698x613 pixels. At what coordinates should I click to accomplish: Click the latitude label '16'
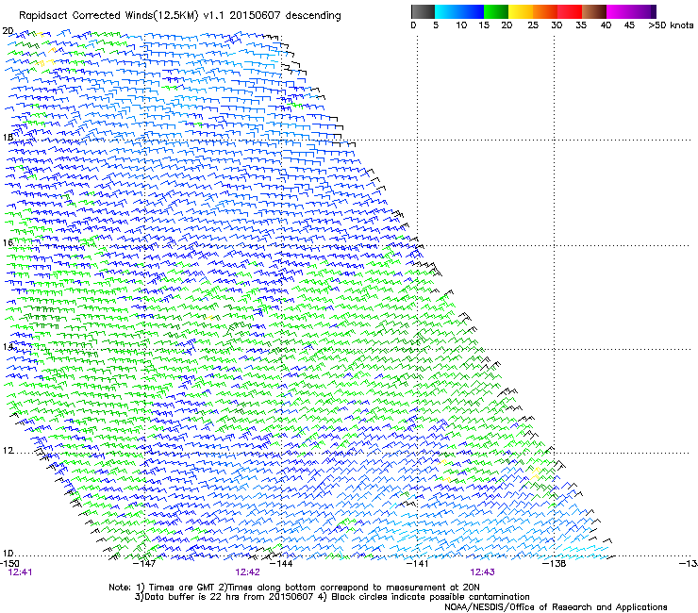click(8, 242)
